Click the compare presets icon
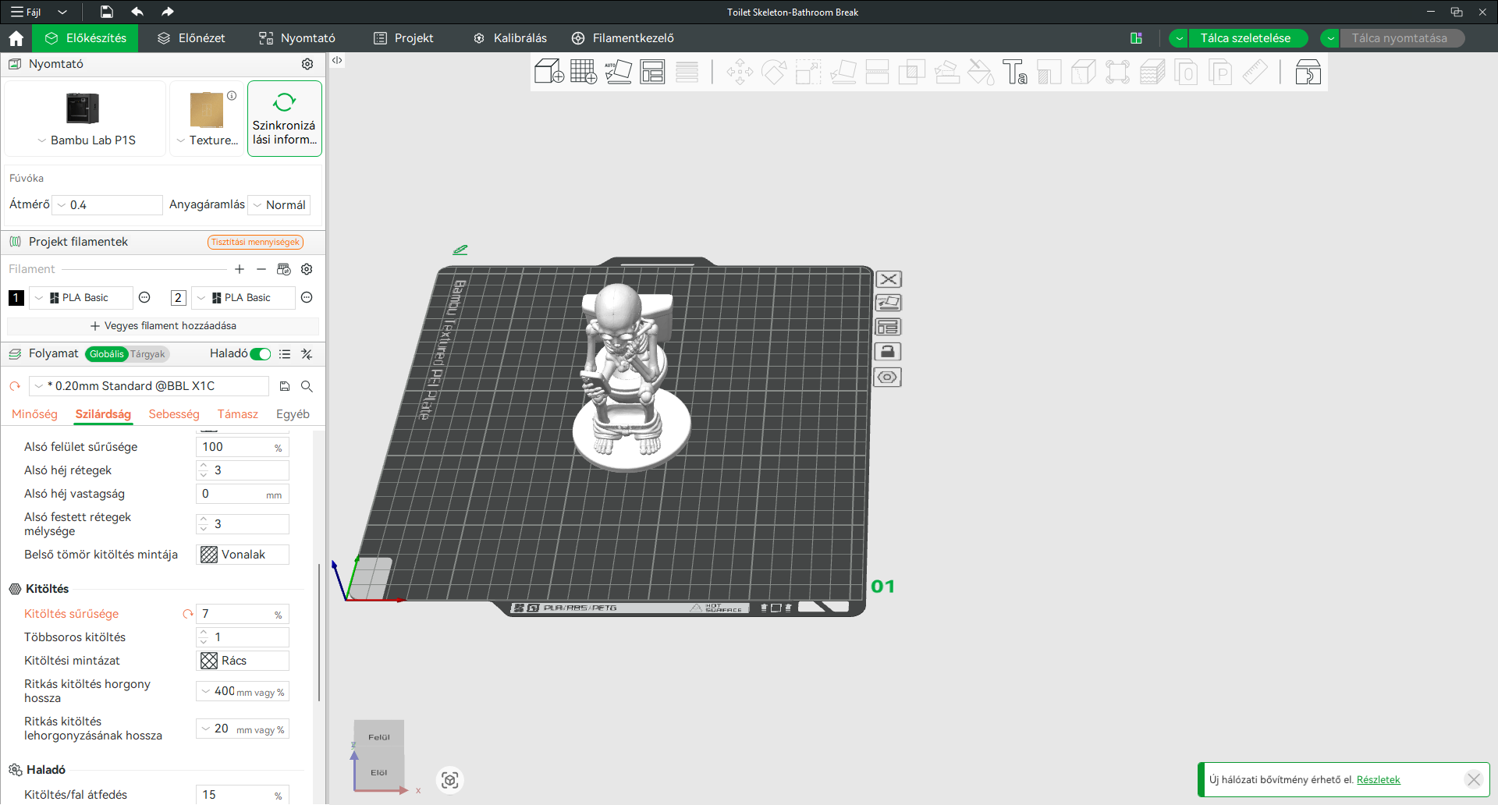This screenshot has height=805, width=1498. pos(307,354)
